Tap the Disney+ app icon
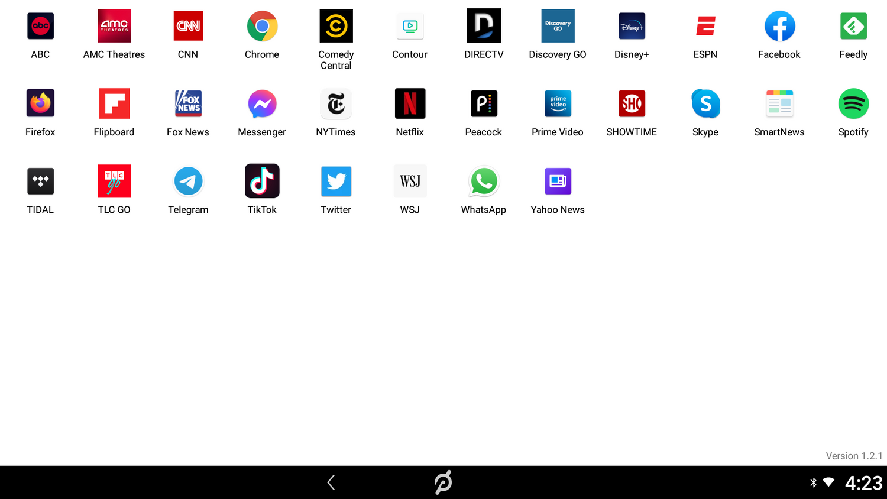Viewport: 887px width, 499px height. 632,27
